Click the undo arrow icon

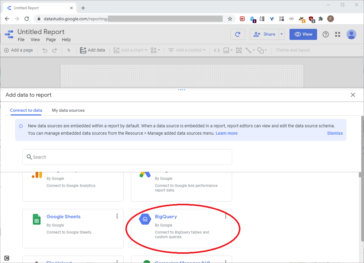click(x=45, y=50)
